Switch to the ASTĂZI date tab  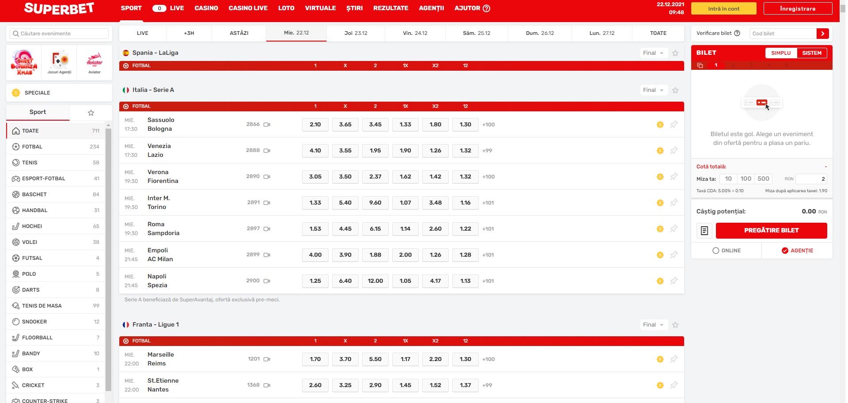pyautogui.click(x=239, y=33)
